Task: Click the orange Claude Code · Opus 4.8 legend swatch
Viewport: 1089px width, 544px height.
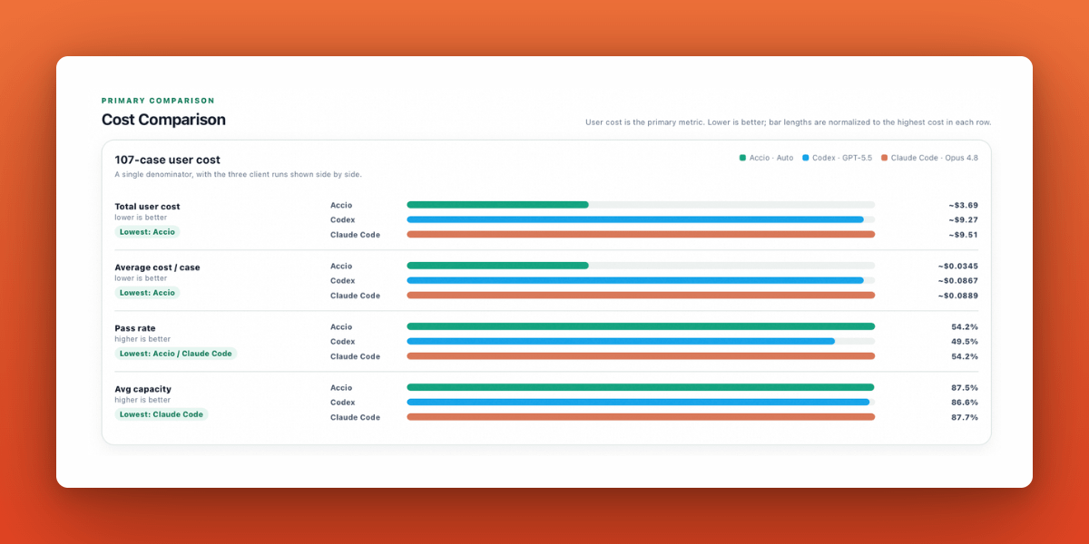Action: click(884, 158)
